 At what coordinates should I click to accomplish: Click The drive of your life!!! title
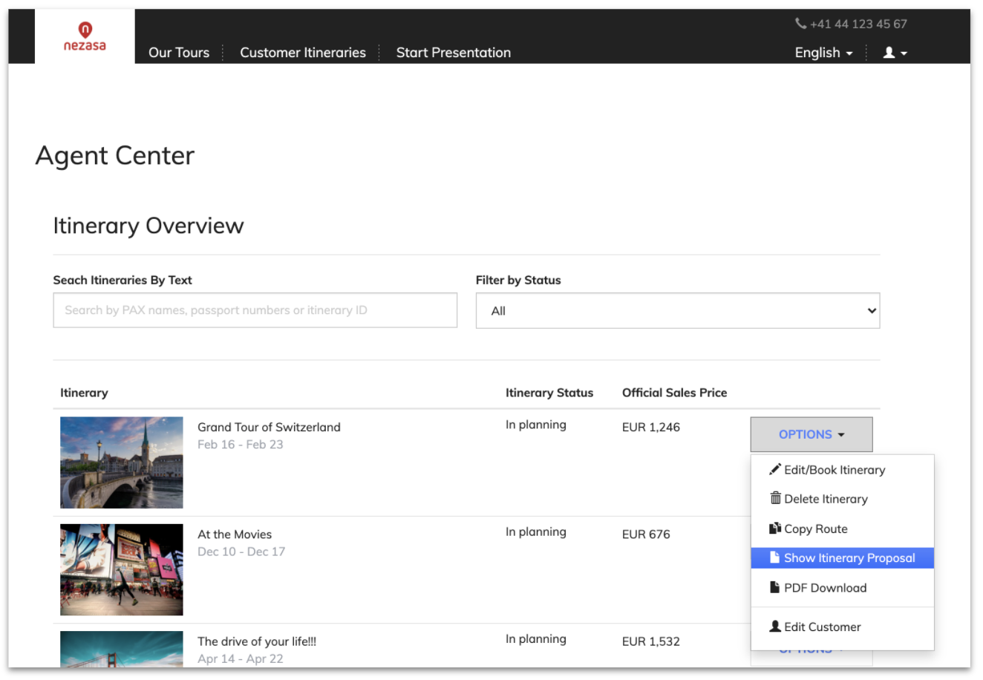257,641
